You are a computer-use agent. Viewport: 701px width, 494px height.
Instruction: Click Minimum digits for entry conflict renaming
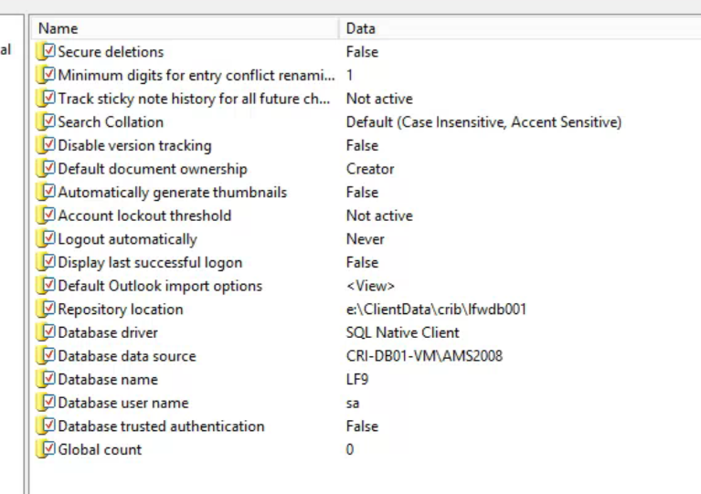pyautogui.click(x=196, y=75)
